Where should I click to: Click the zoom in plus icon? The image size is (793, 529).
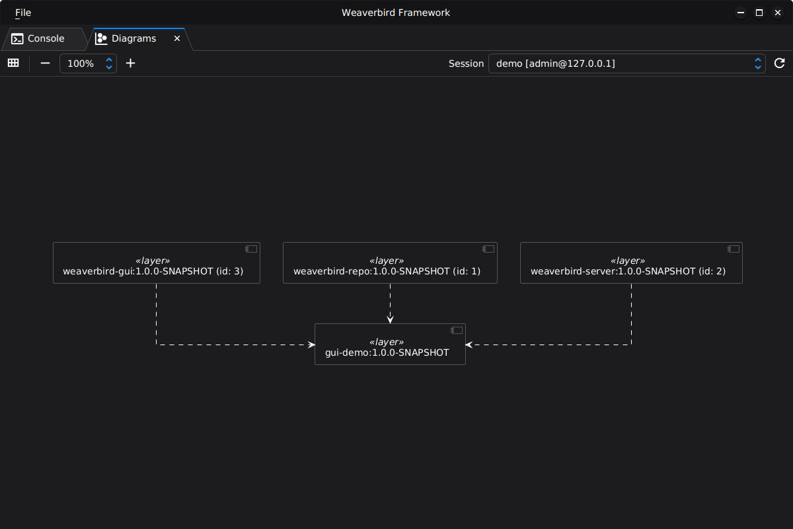point(130,63)
